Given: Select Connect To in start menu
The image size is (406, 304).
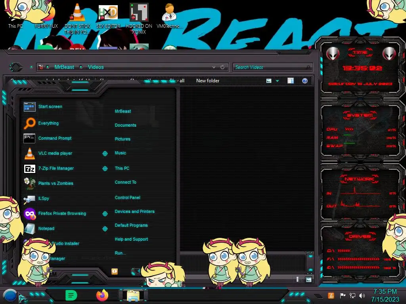Looking at the screenshot, I should tap(126, 182).
